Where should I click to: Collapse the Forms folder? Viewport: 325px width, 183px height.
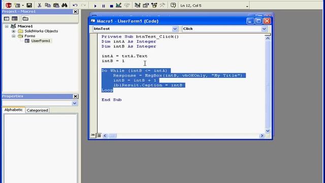tap(14, 36)
